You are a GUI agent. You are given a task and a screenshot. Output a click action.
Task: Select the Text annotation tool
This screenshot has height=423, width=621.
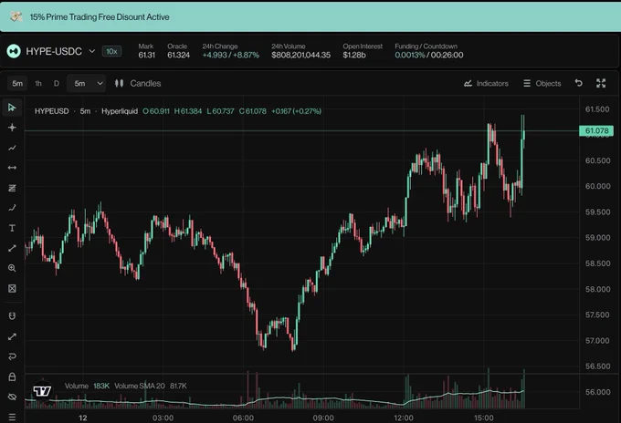12,228
